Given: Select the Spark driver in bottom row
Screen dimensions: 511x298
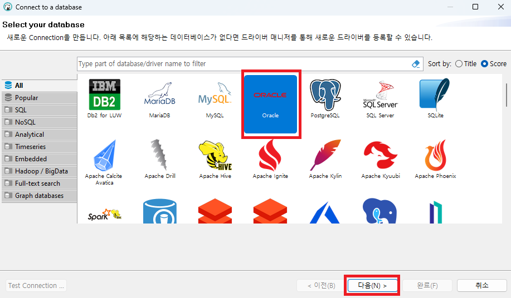Looking at the screenshot, I should coord(104,215).
